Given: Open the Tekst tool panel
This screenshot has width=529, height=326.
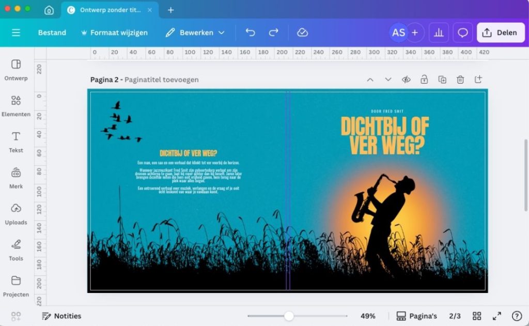Looking at the screenshot, I should pos(16,142).
